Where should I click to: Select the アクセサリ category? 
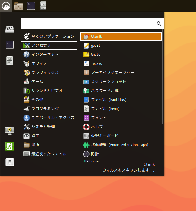tap(49, 46)
